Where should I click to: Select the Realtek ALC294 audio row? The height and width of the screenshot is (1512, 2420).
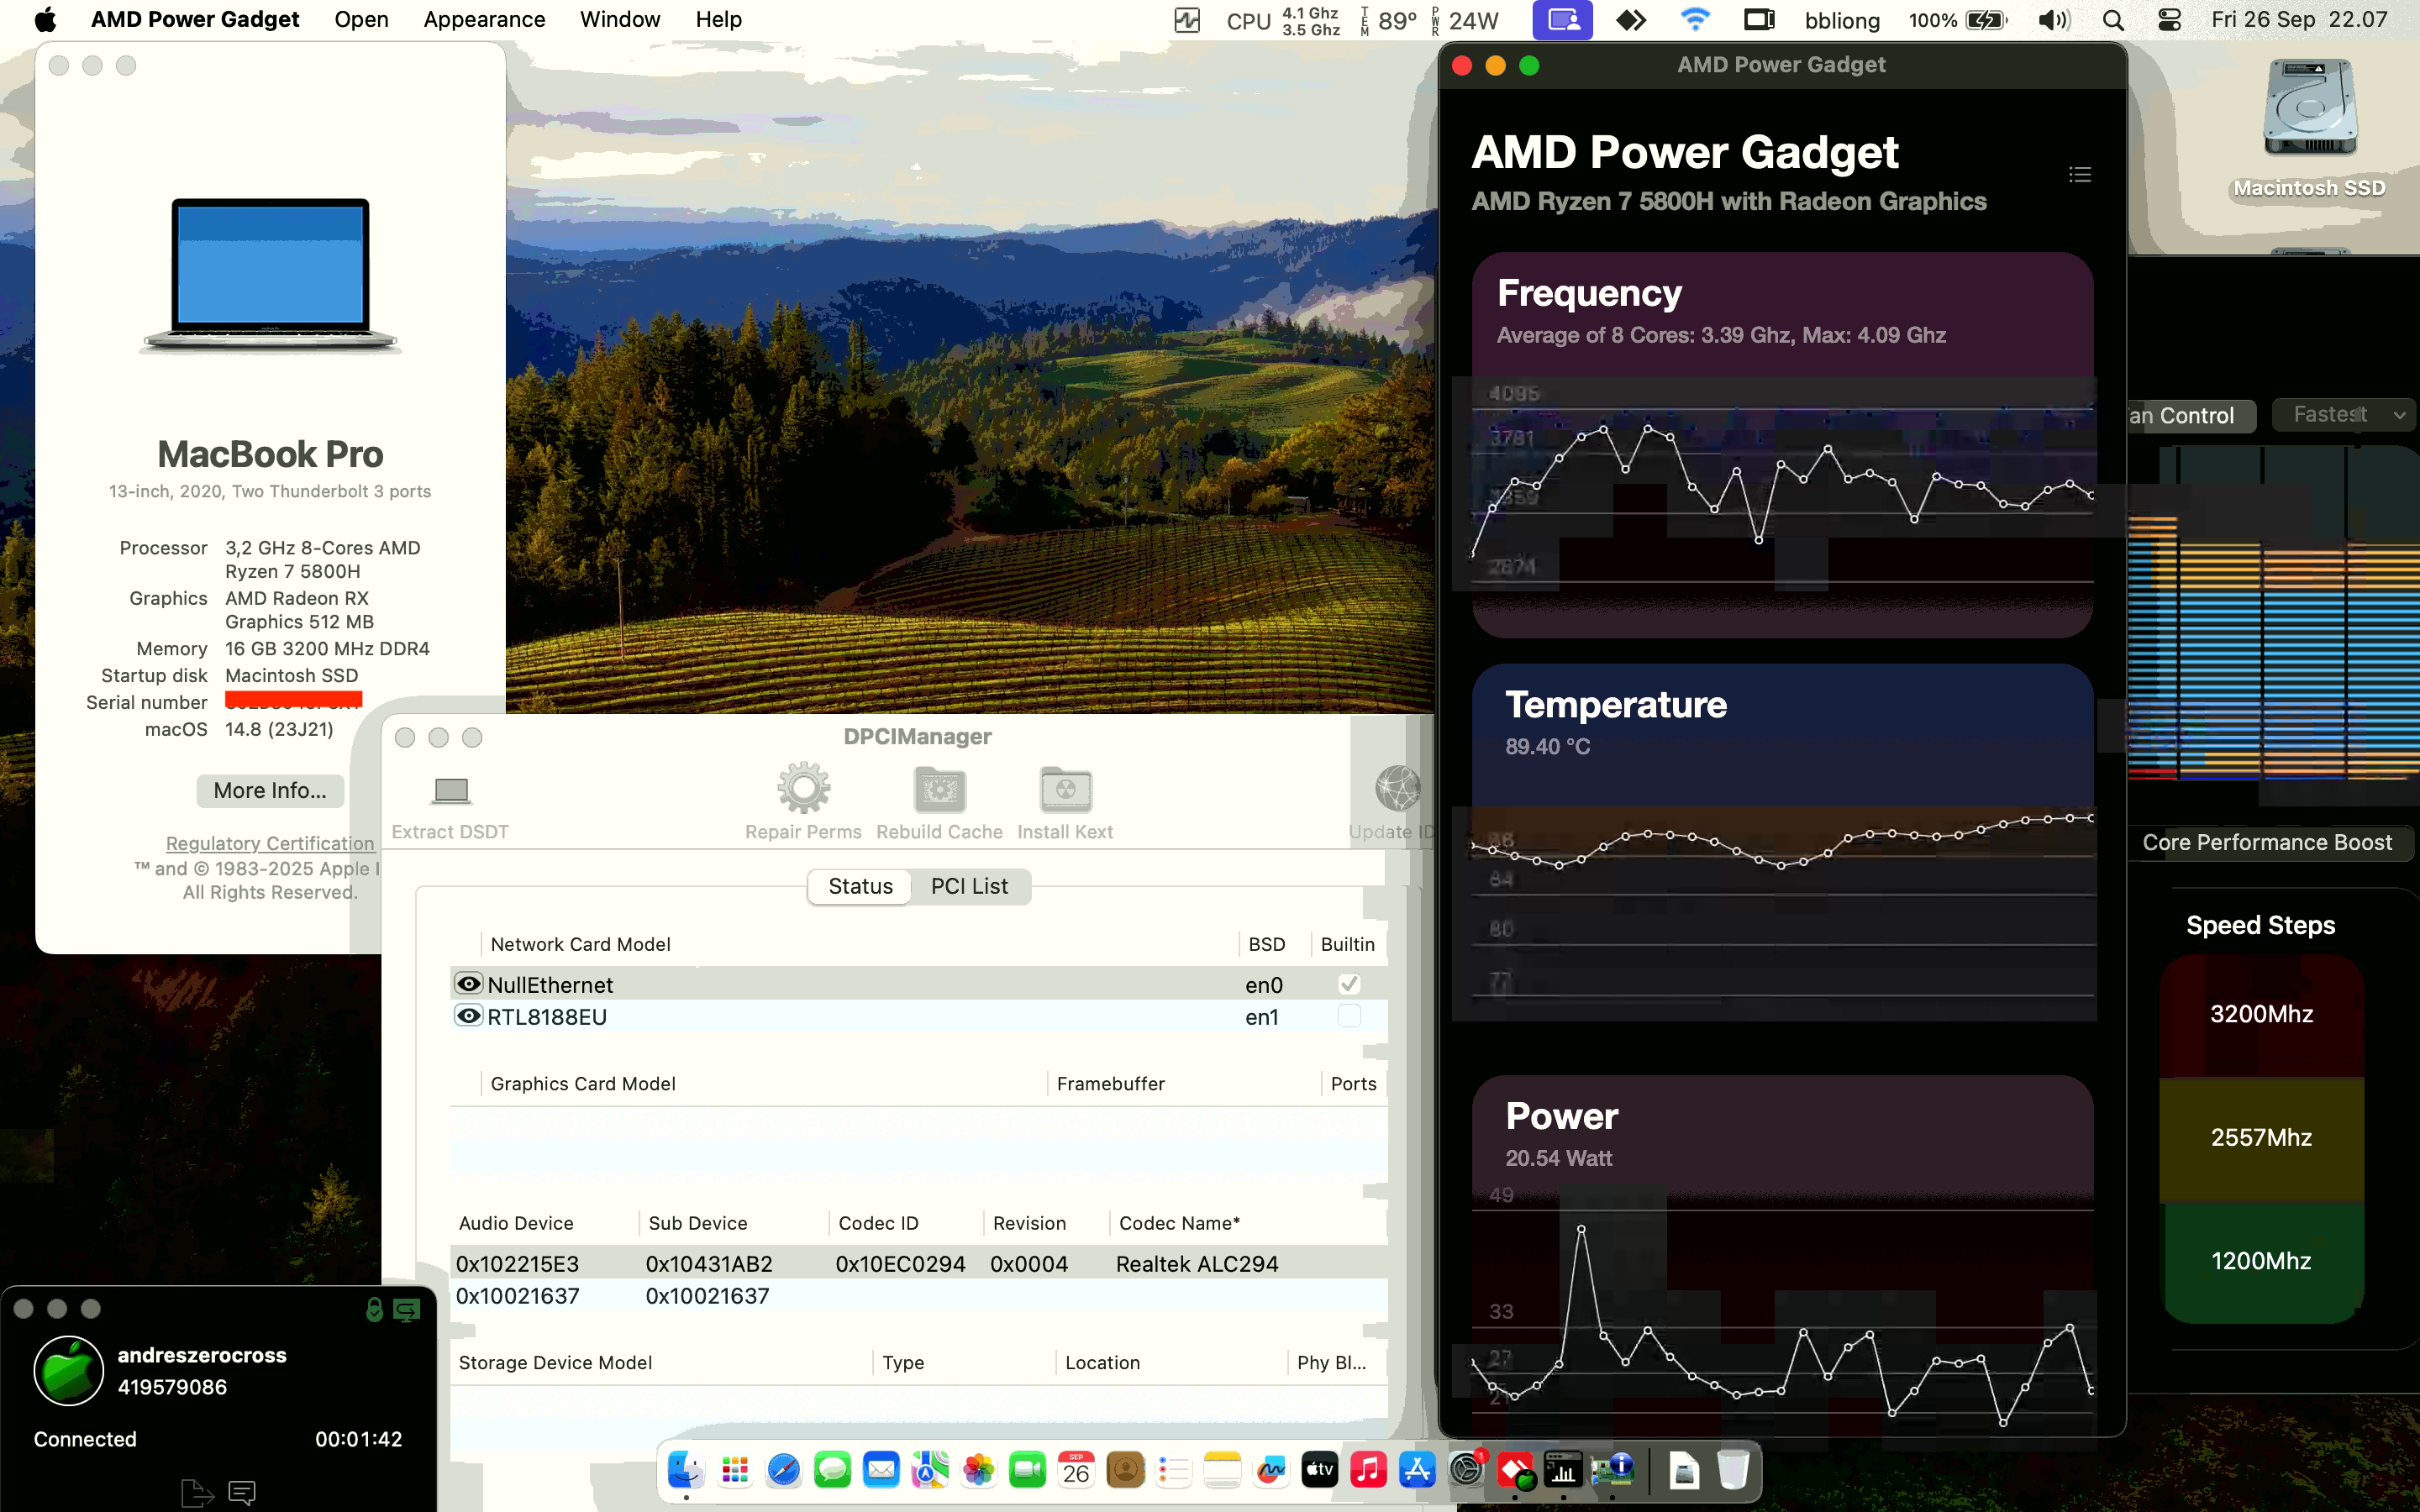pyautogui.click(x=919, y=1264)
